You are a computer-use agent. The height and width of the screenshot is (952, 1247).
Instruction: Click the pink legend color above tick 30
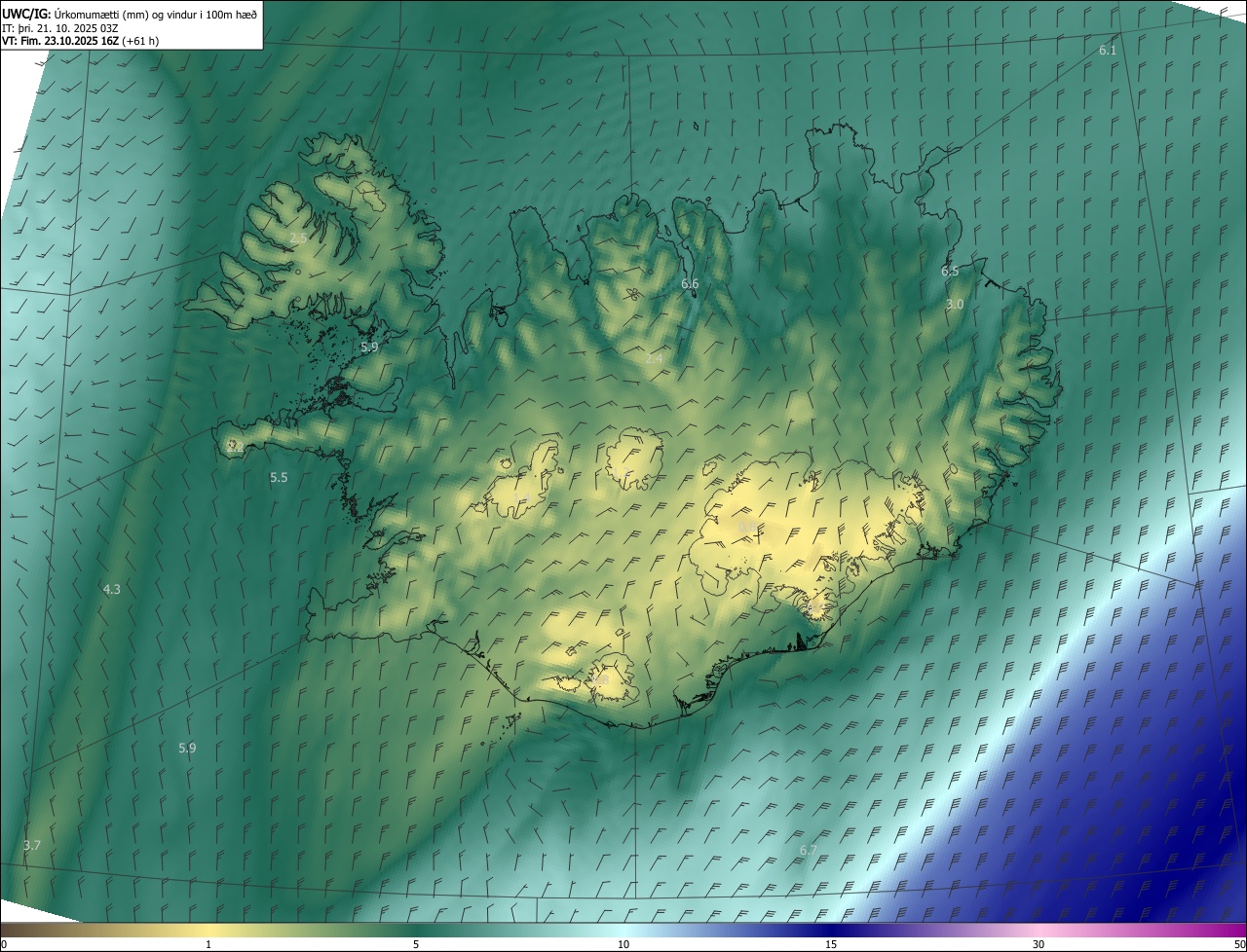pyautogui.click(x=1039, y=930)
